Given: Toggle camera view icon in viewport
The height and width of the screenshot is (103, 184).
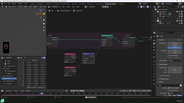Looking at the screenshot, I should 44,27.
